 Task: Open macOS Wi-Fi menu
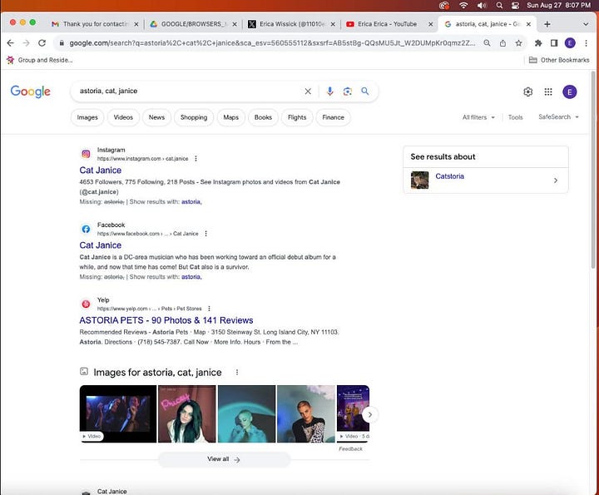(x=463, y=5)
